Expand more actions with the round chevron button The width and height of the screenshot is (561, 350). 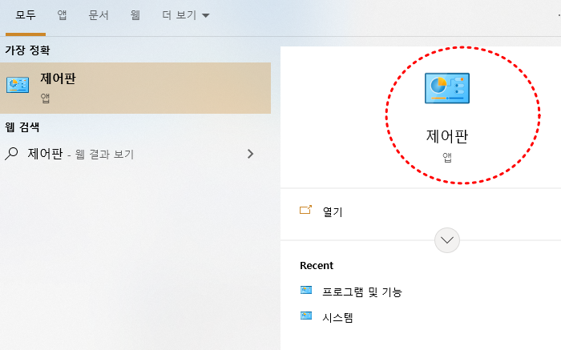pyautogui.click(x=447, y=240)
